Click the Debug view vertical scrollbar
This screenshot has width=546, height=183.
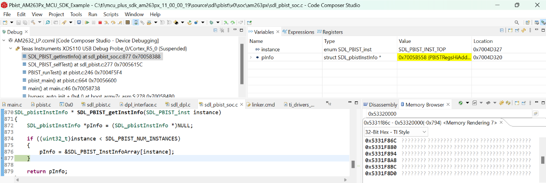pos(242,63)
